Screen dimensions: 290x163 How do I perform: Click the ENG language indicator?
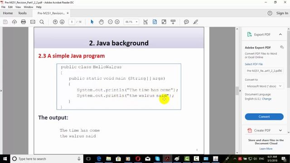261,158
